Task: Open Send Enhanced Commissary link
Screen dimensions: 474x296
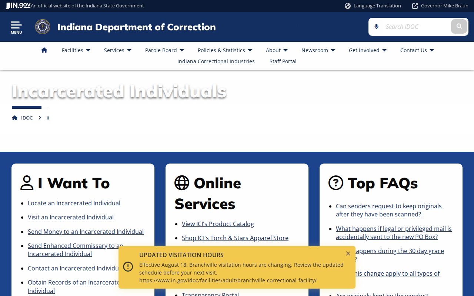Action: click(x=76, y=250)
